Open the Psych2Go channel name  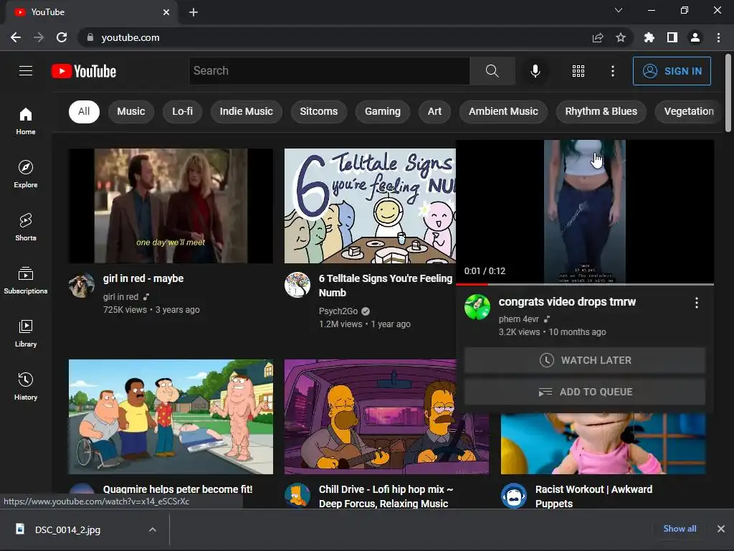coord(338,311)
